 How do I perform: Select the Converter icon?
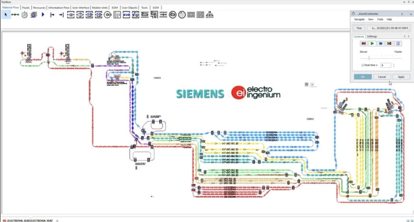coord(163,15)
